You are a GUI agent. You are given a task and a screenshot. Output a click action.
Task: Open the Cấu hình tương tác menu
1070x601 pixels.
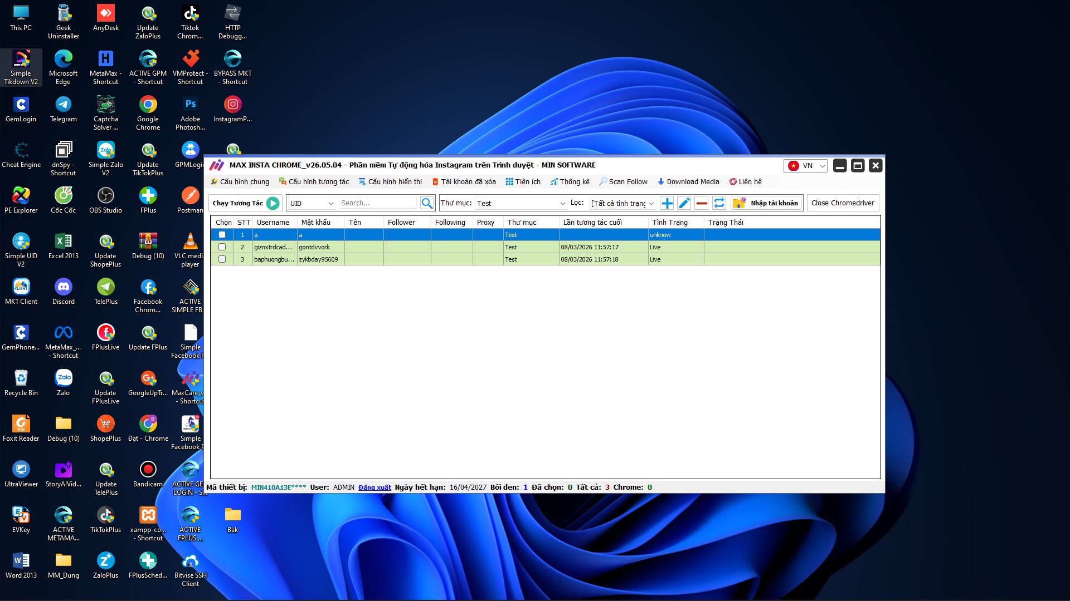point(314,182)
